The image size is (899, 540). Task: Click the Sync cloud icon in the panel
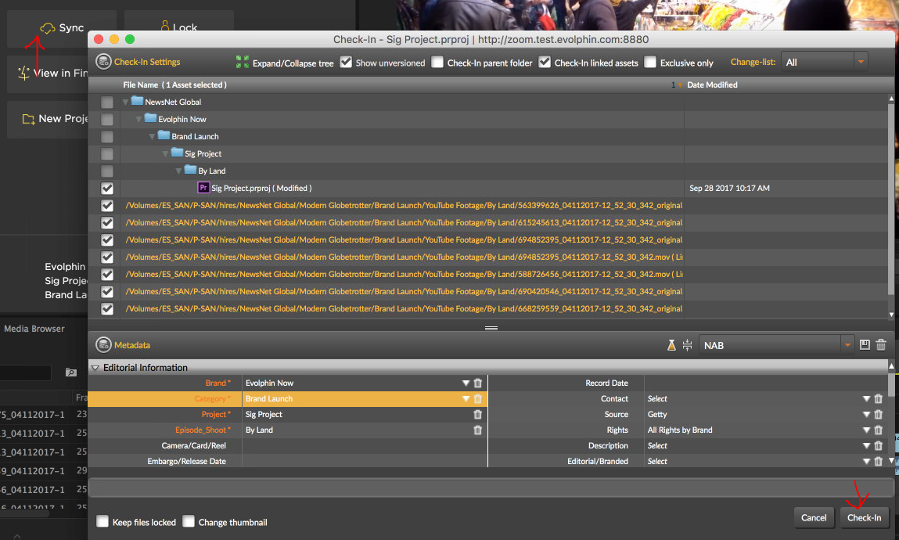(x=48, y=27)
